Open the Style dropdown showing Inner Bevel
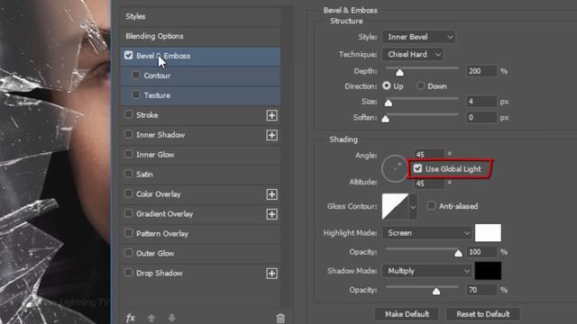 click(x=418, y=37)
